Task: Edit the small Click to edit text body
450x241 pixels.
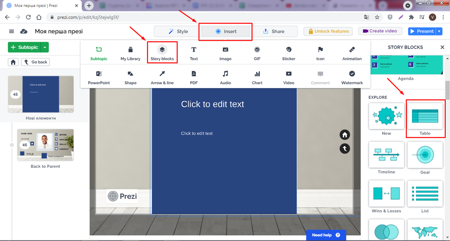Action: [197, 134]
